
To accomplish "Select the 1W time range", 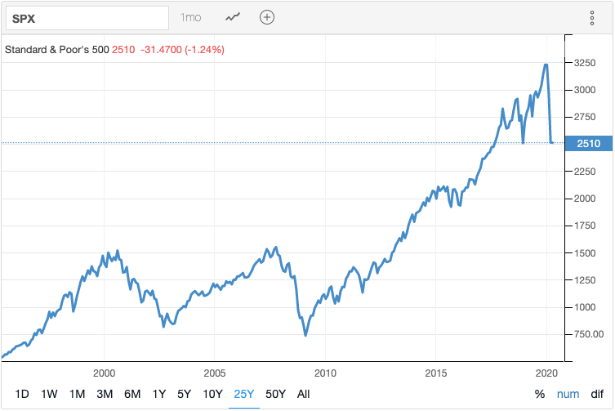I will [50, 394].
